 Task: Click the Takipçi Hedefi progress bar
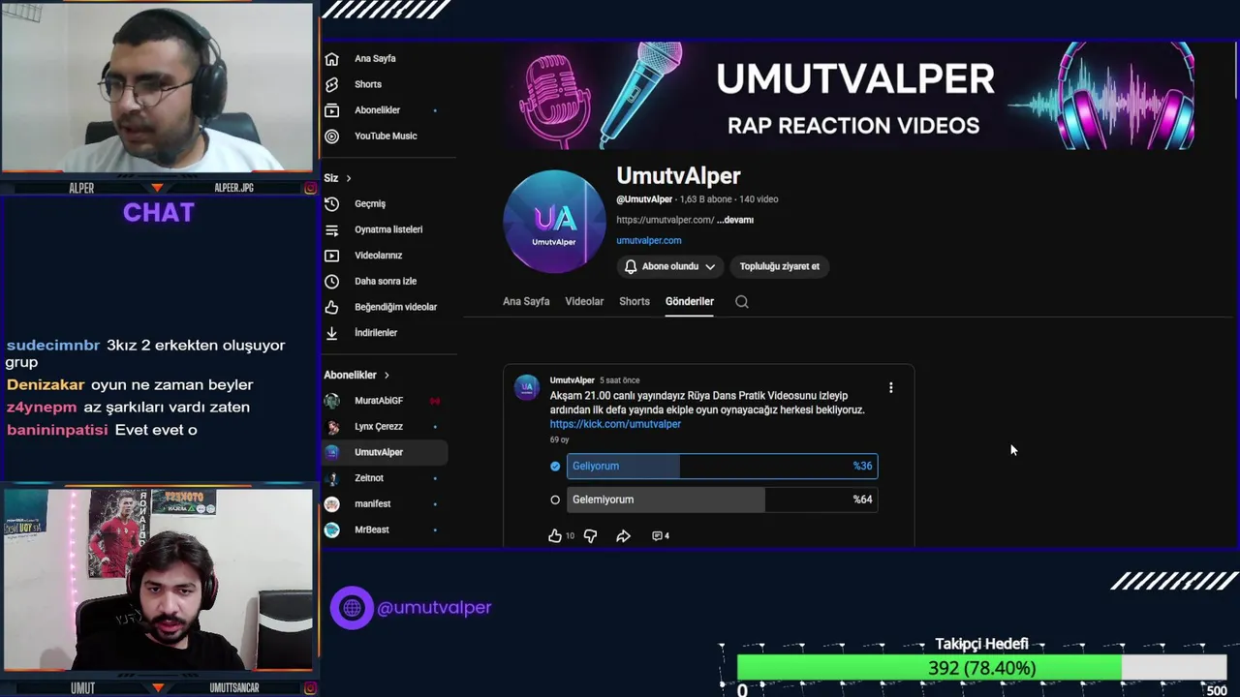[981, 668]
